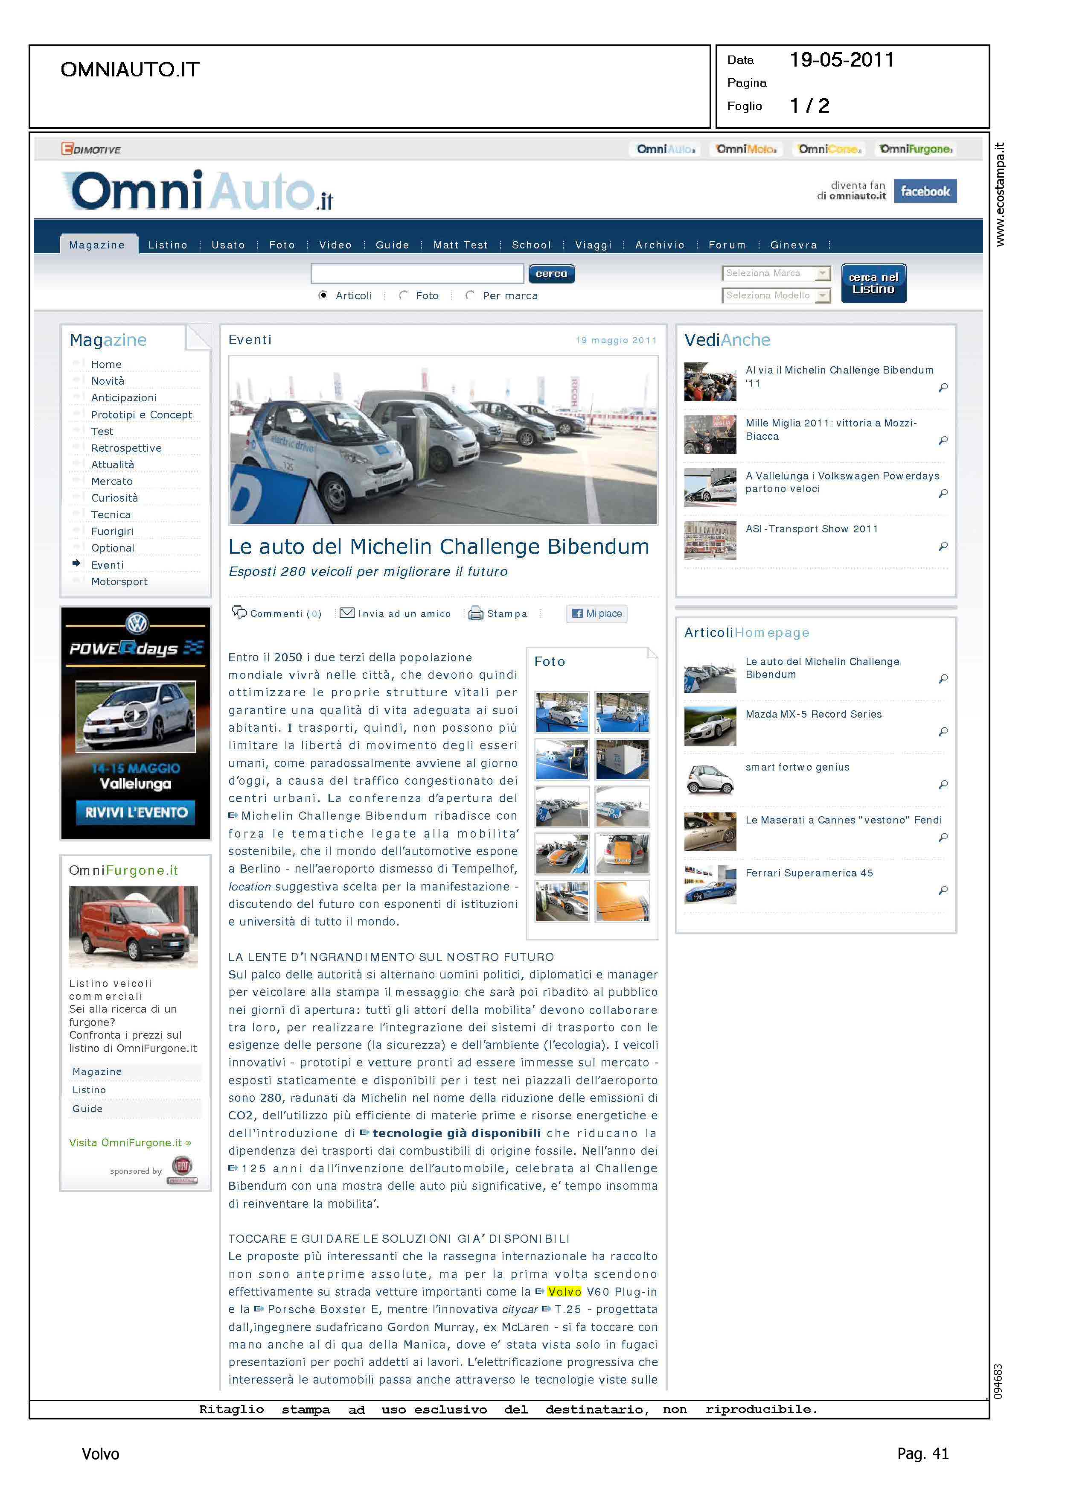
Task: Click inside the article search text field
Action: coord(417,273)
